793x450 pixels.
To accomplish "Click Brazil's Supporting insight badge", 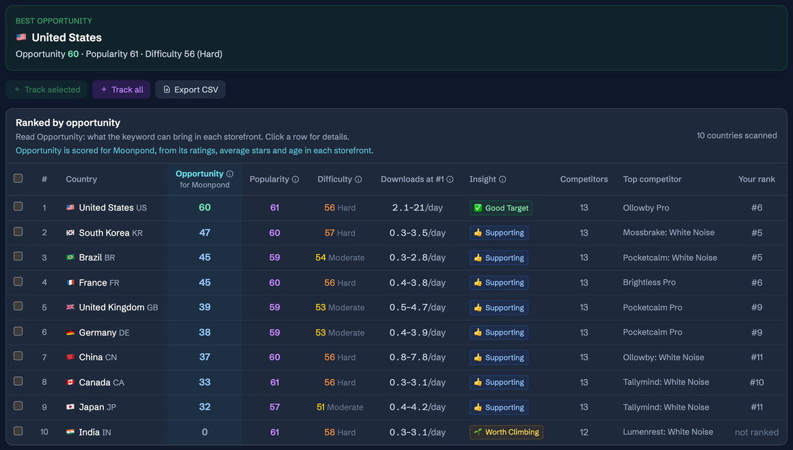I will (x=498, y=257).
